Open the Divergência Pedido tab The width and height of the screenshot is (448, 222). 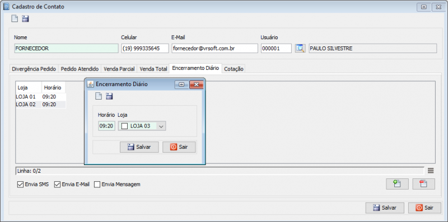click(34, 69)
